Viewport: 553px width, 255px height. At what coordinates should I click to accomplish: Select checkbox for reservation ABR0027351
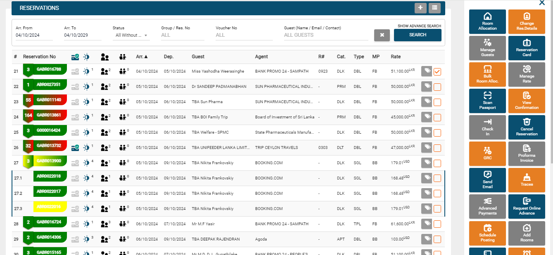[x=437, y=87]
